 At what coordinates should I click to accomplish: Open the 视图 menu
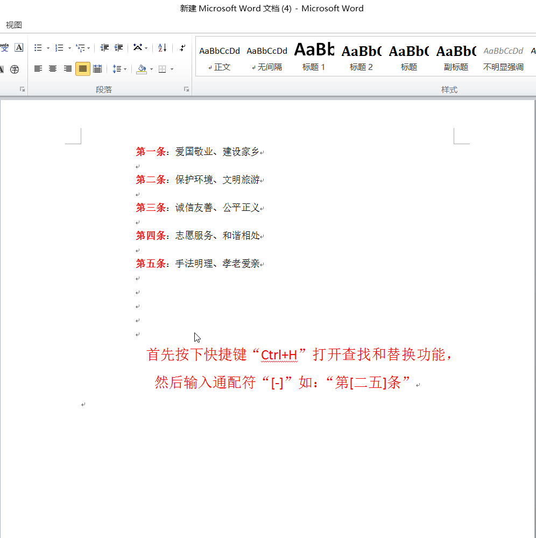pyautogui.click(x=13, y=25)
